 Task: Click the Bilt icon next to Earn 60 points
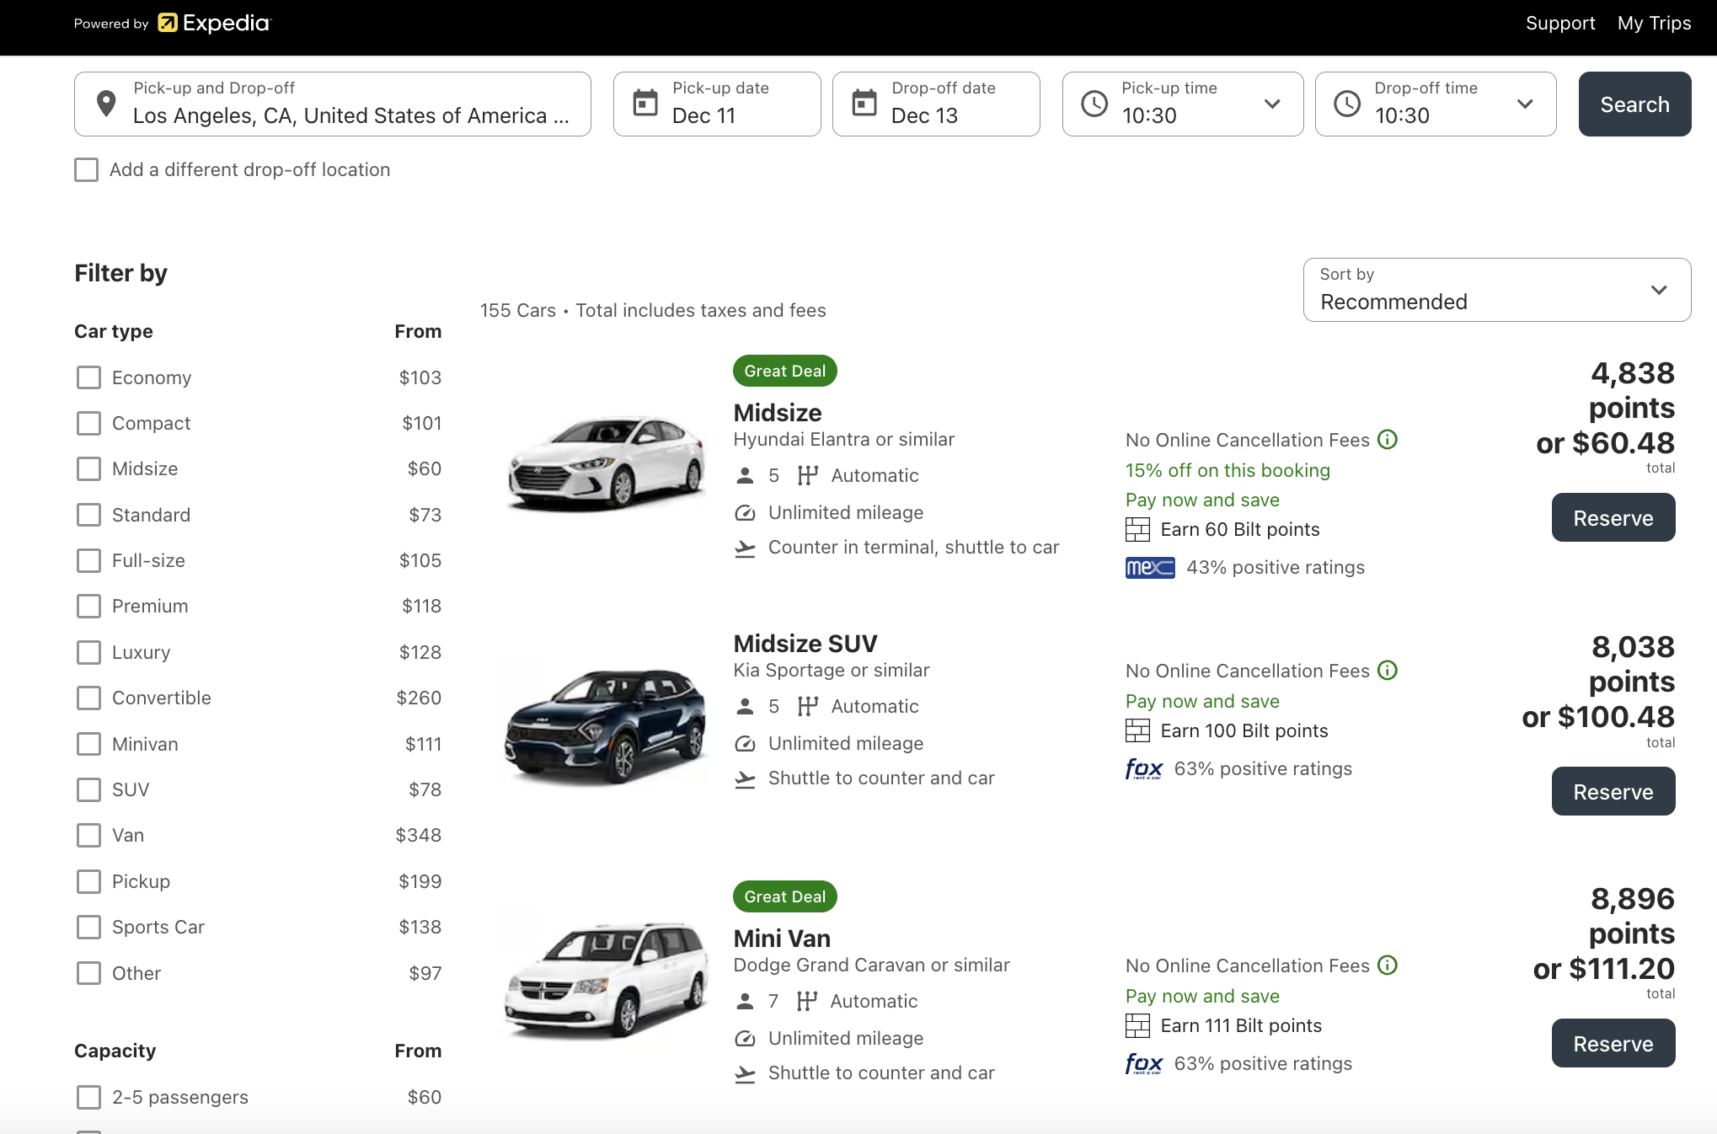tap(1137, 529)
